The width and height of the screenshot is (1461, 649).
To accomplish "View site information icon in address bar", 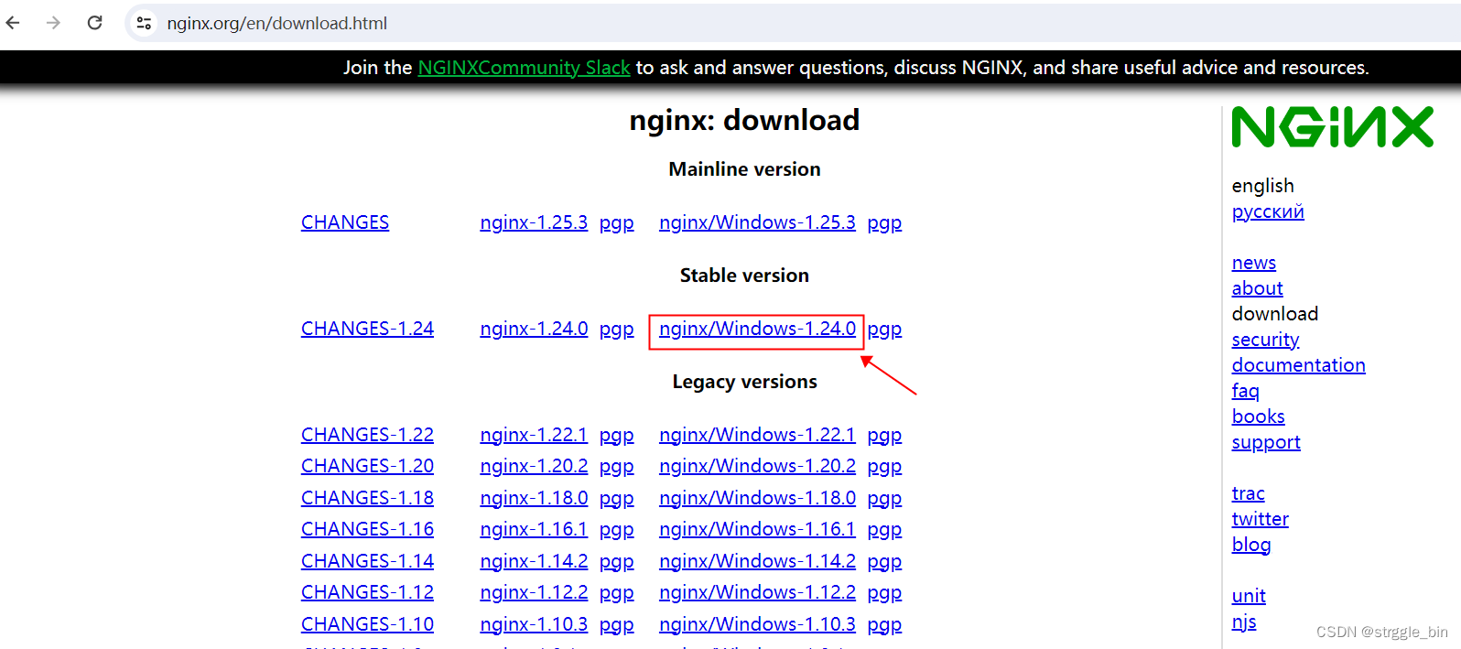I will pyautogui.click(x=144, y=23).
